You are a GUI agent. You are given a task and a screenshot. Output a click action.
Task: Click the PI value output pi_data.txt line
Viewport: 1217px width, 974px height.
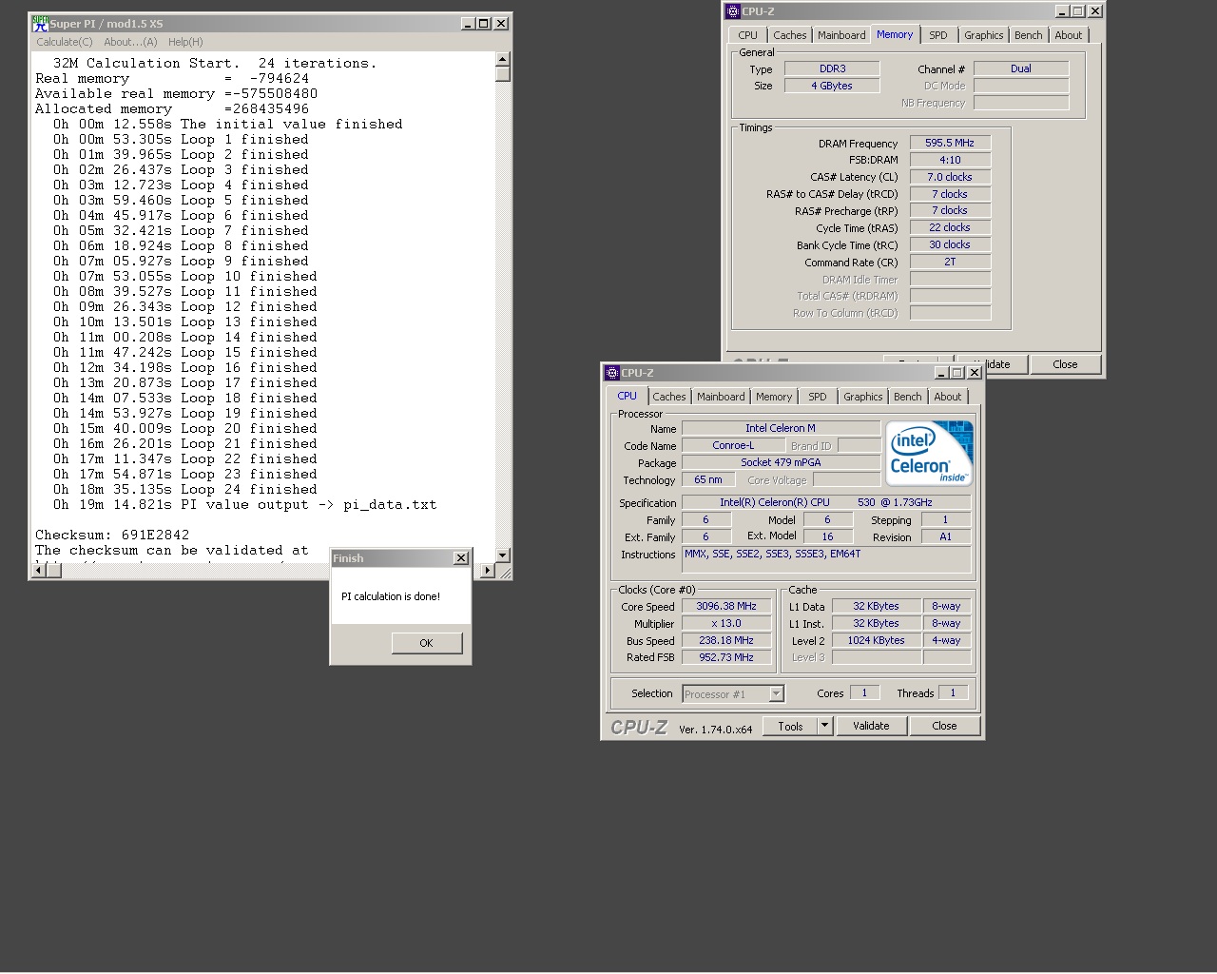click(x=245, y=505)
